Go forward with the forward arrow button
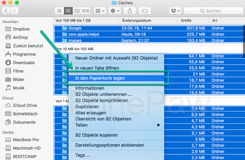Screen dimensions: 245x160 click(14, 11)
